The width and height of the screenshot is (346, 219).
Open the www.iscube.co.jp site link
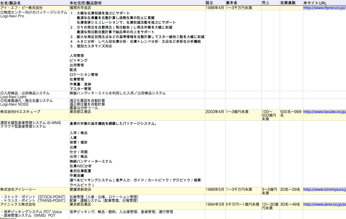click(324, 112)
